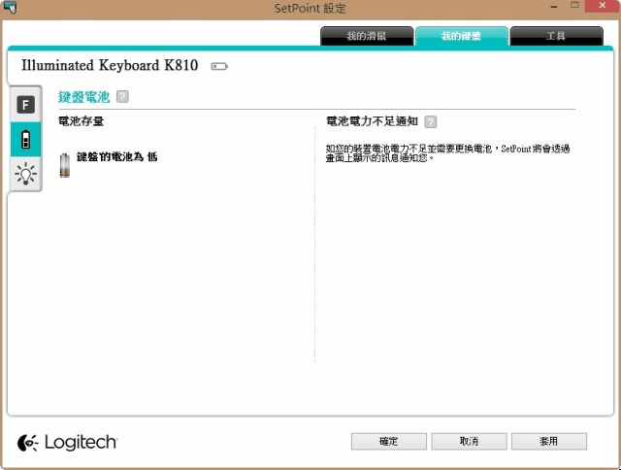This screenshot has width=621, height=470.
Task: Open the 工具 tab
Action: (556, 36)
